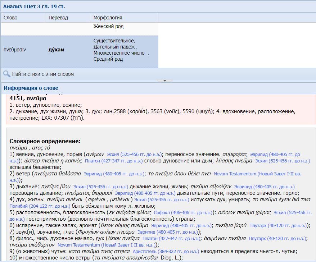This screenshot has width=316, height=262.
Task: Open Еврипид link after "πνεῦμα αθροίζειν"
Action: (x=264, y=187)
